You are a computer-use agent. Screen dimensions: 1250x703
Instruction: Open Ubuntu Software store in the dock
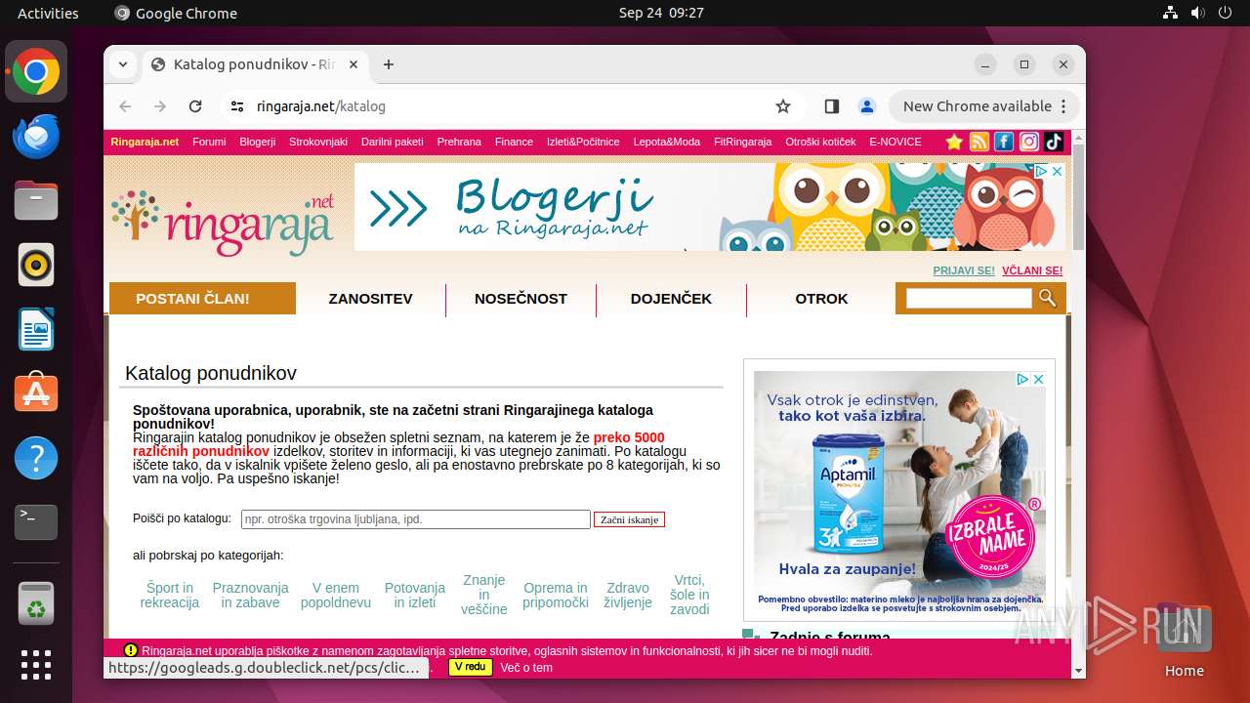pos(36,393)
